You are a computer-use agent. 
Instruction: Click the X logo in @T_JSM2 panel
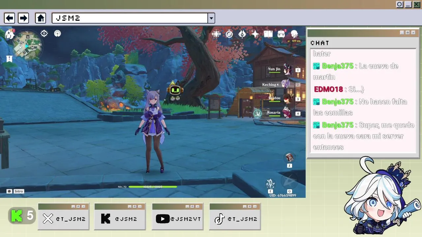click(48, 219)
